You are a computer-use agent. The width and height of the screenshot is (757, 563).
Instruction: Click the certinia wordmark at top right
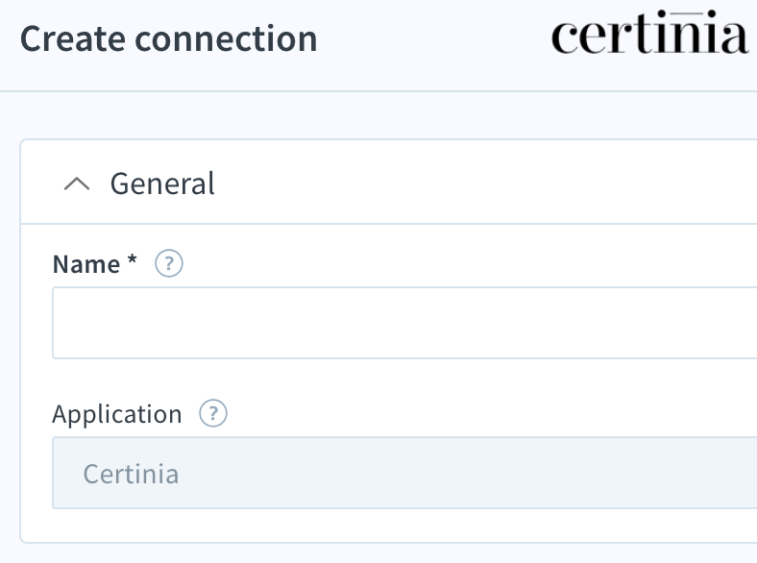(649, 33)
